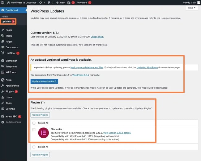Screen dimensions: 201x161
Task: Click the Tools wrench icon
Action: point(3,103)
